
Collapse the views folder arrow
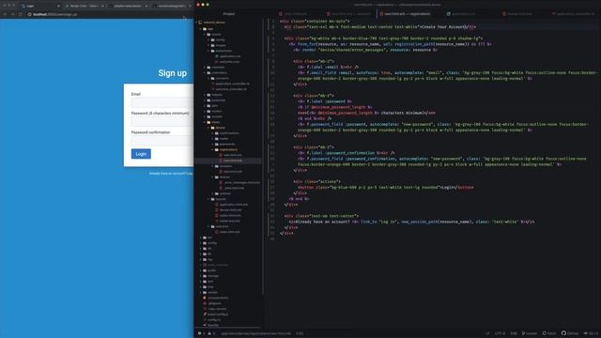click(205, 122)
